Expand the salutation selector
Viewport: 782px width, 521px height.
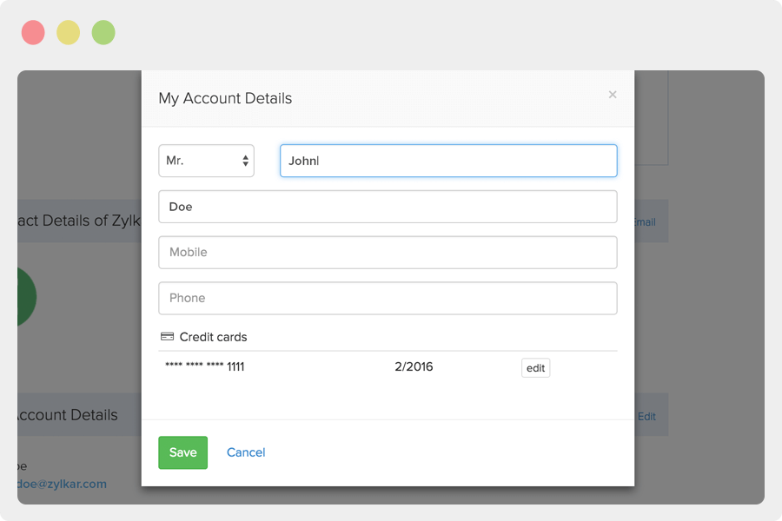point(206,160)
